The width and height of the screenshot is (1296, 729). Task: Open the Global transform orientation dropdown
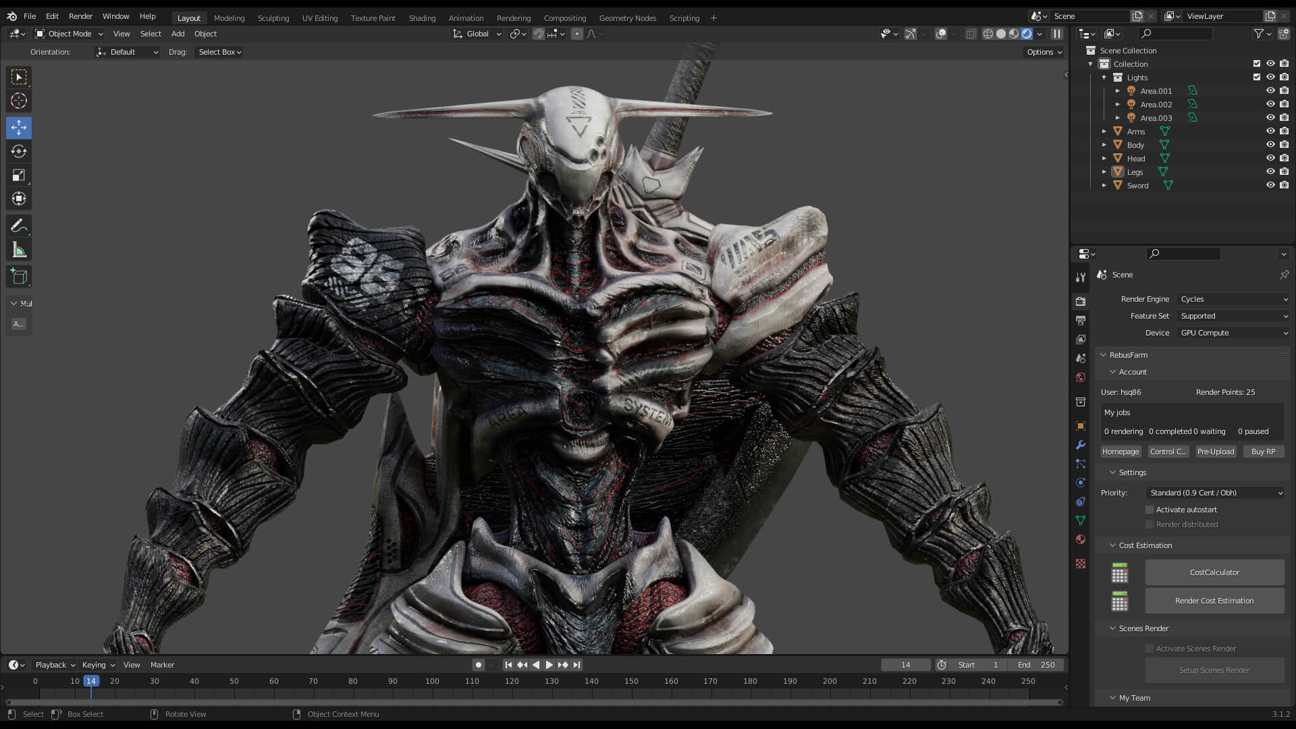click(x=477, y=34)
